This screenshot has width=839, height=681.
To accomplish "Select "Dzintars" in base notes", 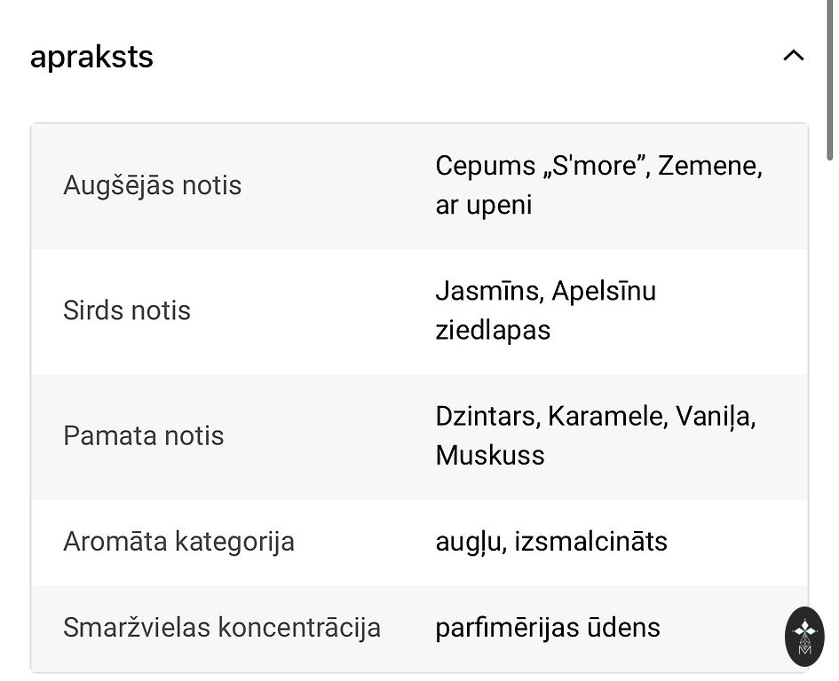I will click(486, 416).
